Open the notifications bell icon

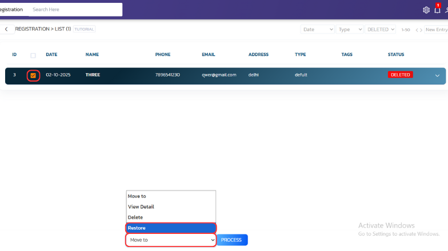(x=437, y=10)
